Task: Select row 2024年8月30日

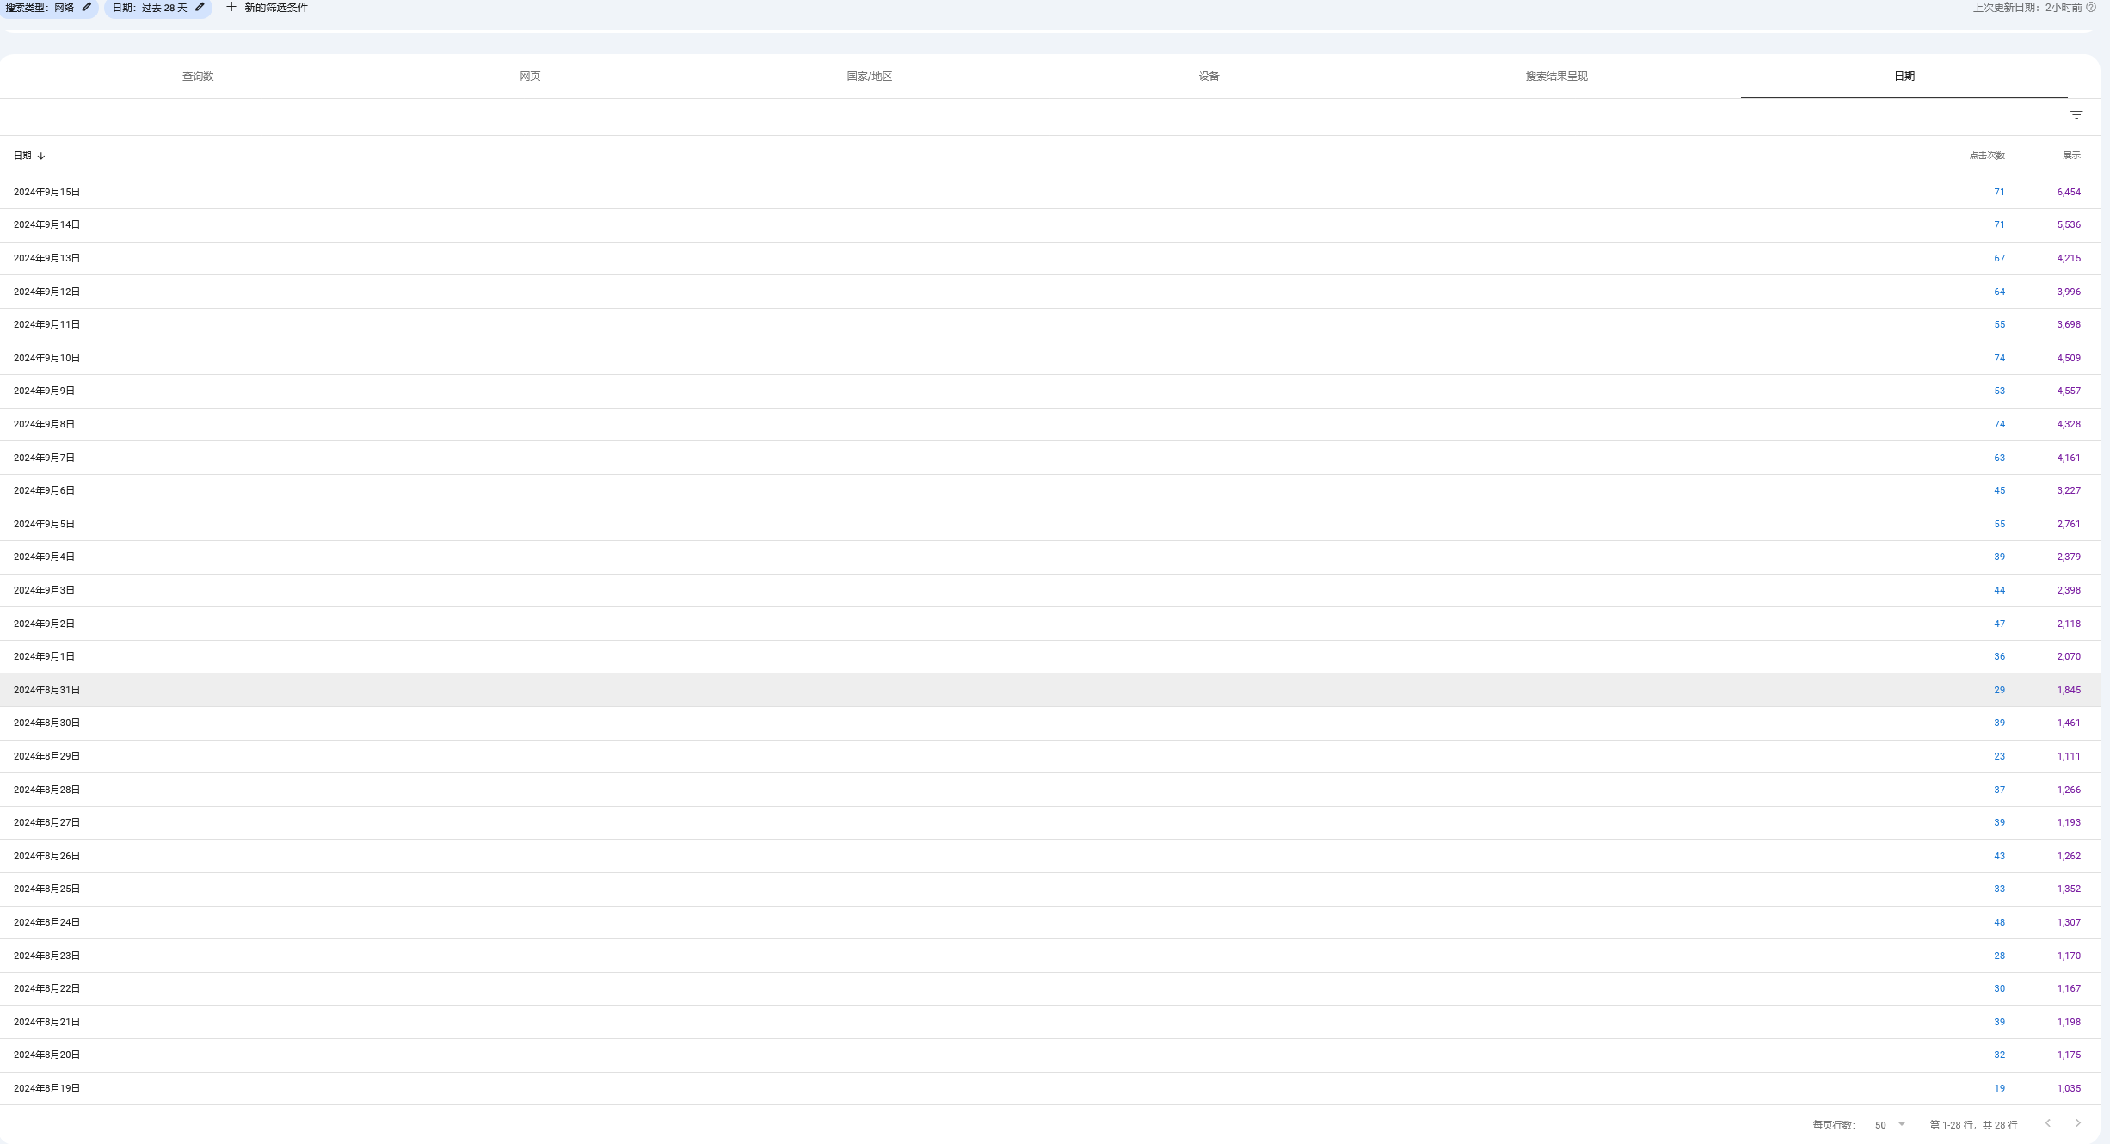Action: pos(1050,723)
